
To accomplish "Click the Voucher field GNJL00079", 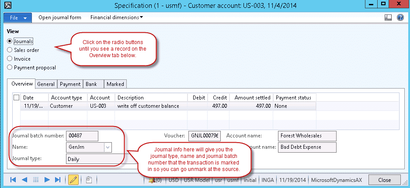I will coord(205,136).
